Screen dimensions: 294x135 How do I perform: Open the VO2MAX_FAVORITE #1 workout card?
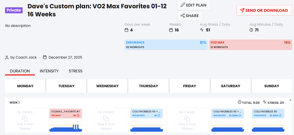[65, 113]
